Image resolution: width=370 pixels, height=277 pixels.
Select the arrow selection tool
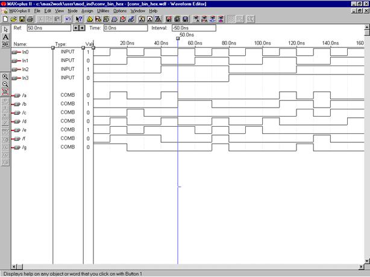click(5, 28)
